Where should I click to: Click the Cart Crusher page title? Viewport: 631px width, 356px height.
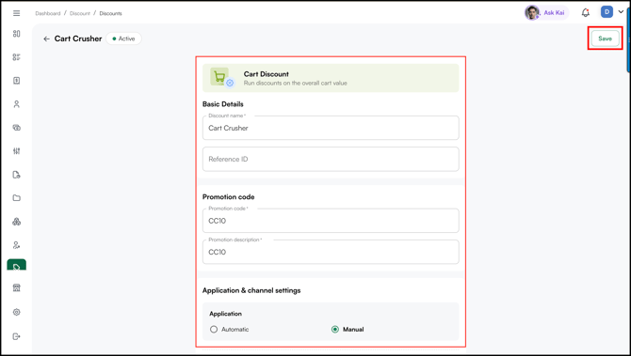[x=78, y=39]
